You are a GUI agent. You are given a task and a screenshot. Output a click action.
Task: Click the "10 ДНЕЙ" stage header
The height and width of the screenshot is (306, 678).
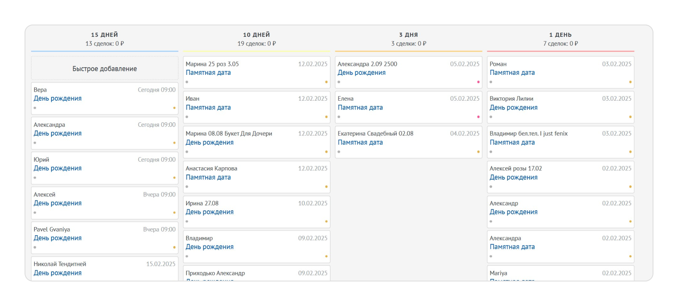256,35
